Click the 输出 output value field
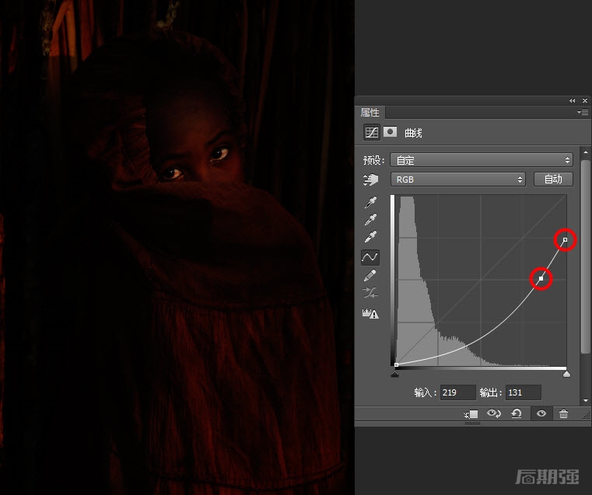This screenshot has height=495, width=592. tap(523, 392)
